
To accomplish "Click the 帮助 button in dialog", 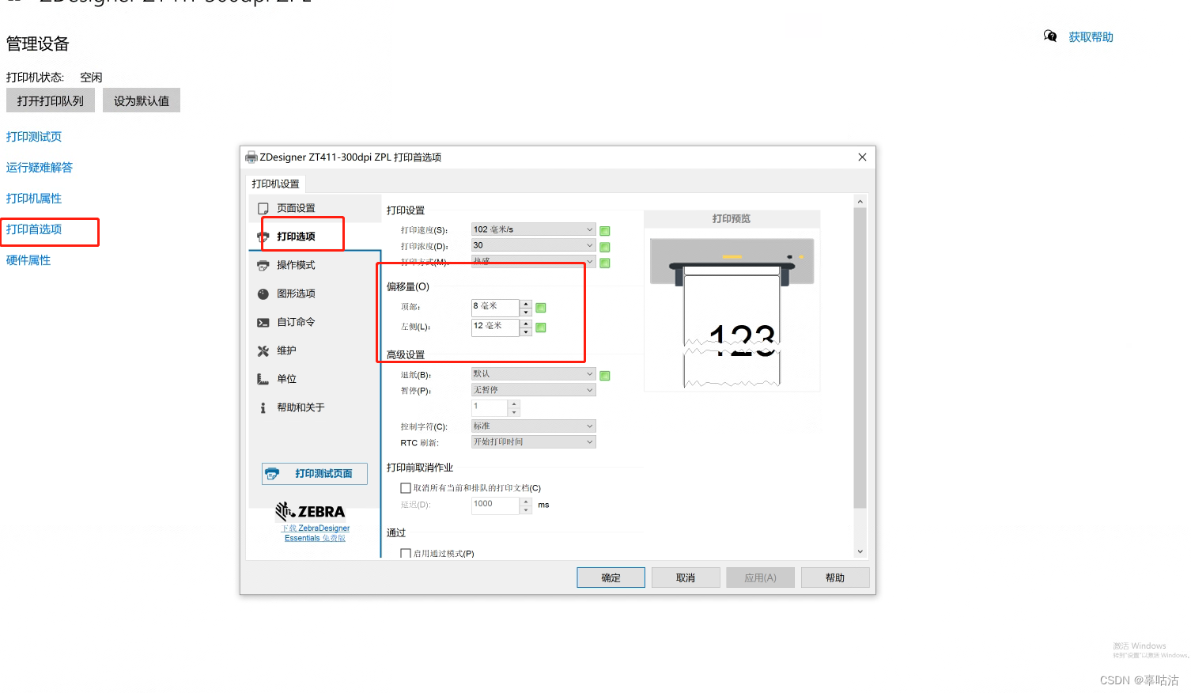I will pos(835,577).
